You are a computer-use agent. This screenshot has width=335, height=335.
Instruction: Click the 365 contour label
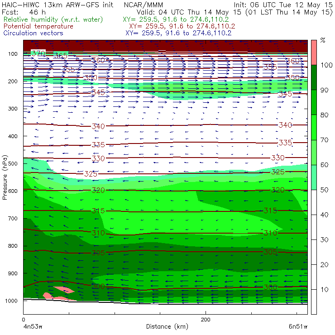click(x=61, y=56)
